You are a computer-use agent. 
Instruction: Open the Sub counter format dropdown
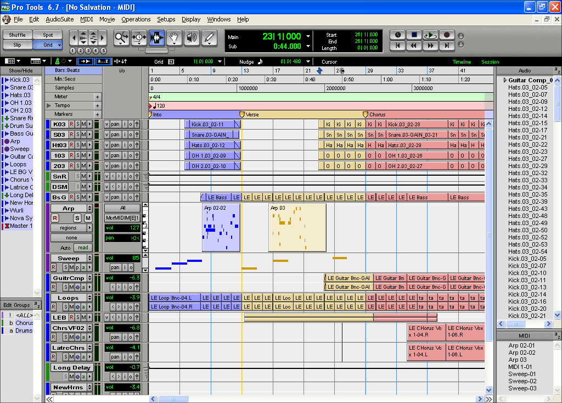click(308, 46)
